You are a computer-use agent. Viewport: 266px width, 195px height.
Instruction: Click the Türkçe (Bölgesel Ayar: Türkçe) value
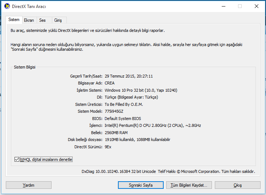tap(131, 97)
